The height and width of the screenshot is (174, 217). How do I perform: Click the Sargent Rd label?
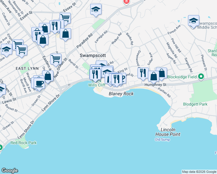[x=189, y=65]
